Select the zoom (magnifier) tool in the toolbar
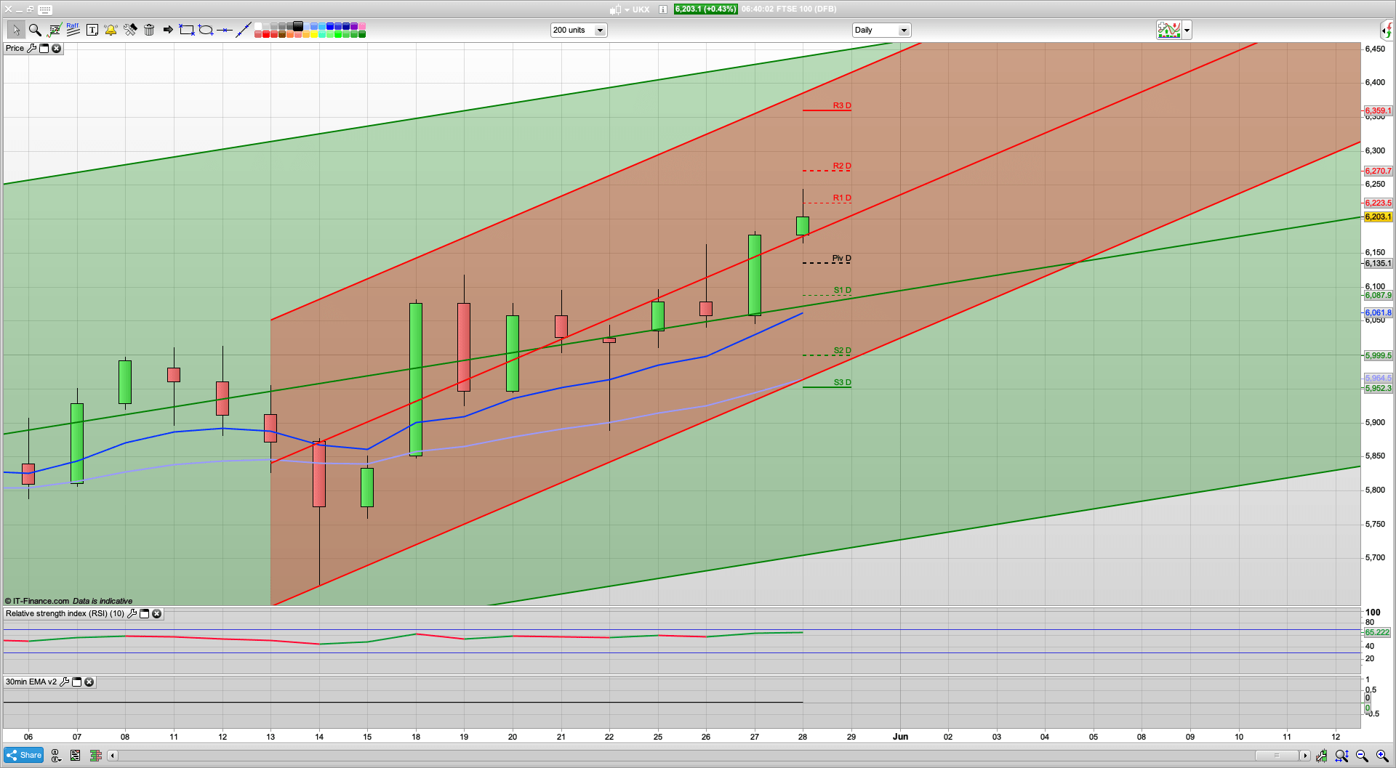The image size is (1396, 768). [35, 30]
